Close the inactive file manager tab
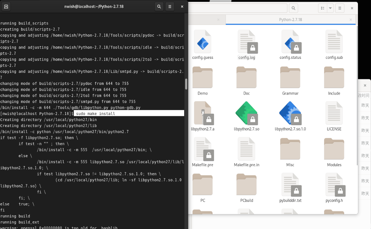Viewport: 371px width, 229px height. pyautogui.click(x=218, y=20)
